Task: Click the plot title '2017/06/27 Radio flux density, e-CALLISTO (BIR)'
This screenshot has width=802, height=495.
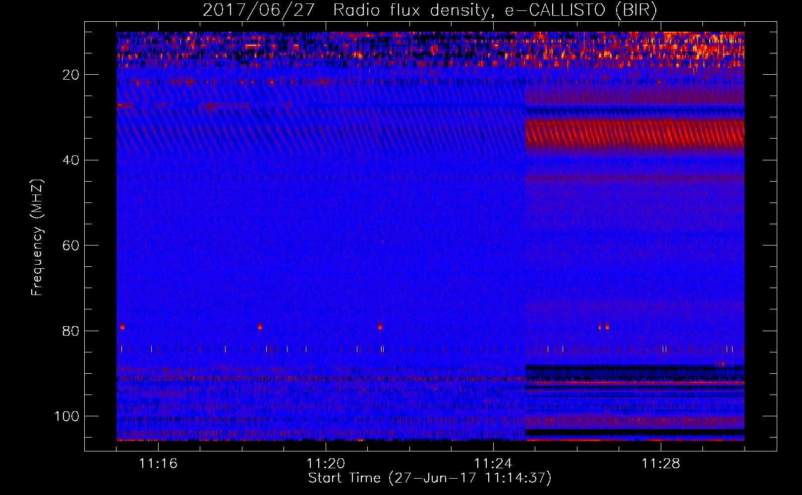Action: point(430,10)
